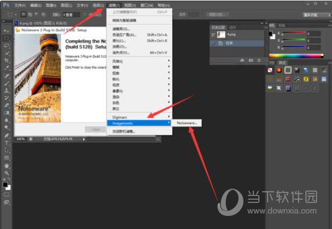This screenshot has height=229, width=332.
Task: Select the Zoom tool
Action: 6,173
